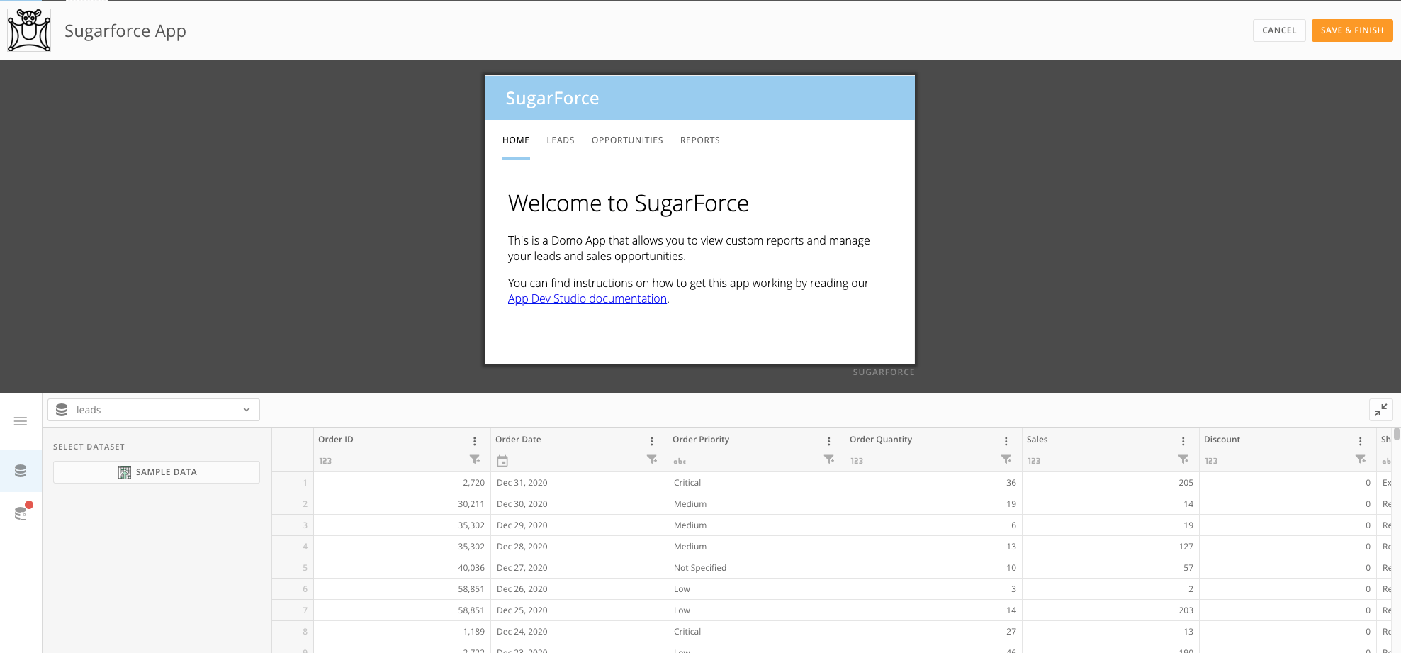Image resolution: width=1401 pixels, height=653 pixels.
Task: Expand the leads dataset dropdown
Action: click(x=247, y=410)
